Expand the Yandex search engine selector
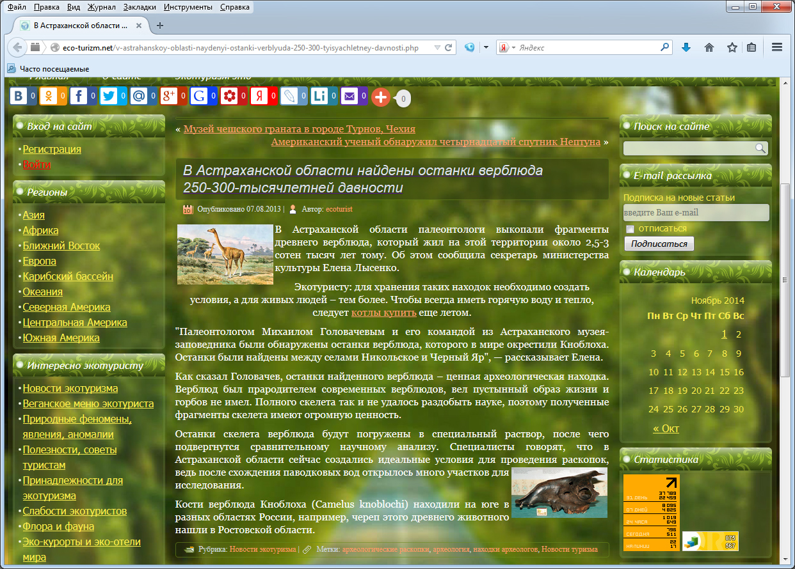 point(507,47)
